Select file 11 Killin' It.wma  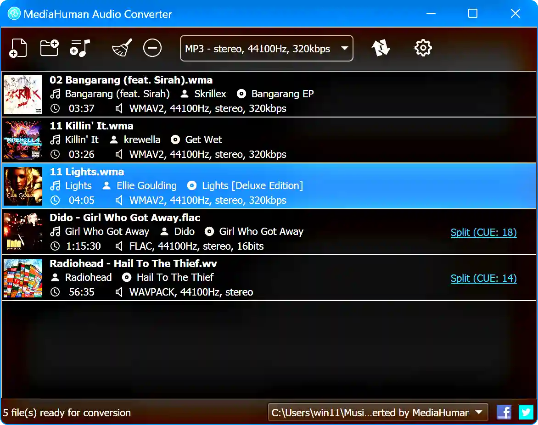269,140
